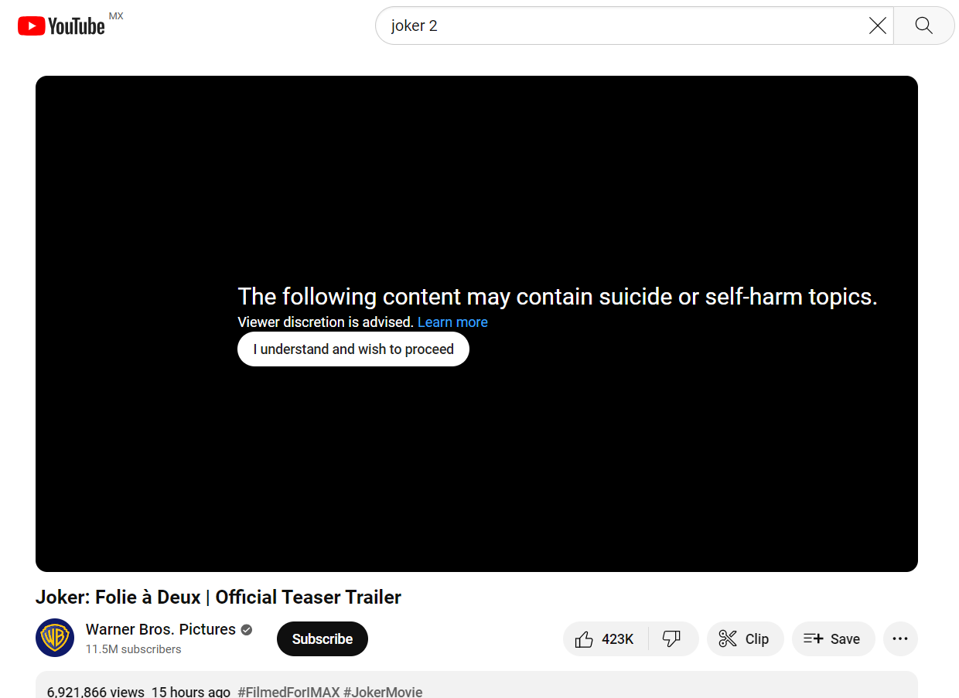Viewport: 959px width, 698px height.
Task: Confirm 'I understand and wish to proceed'
Action: tap(353, 349)
